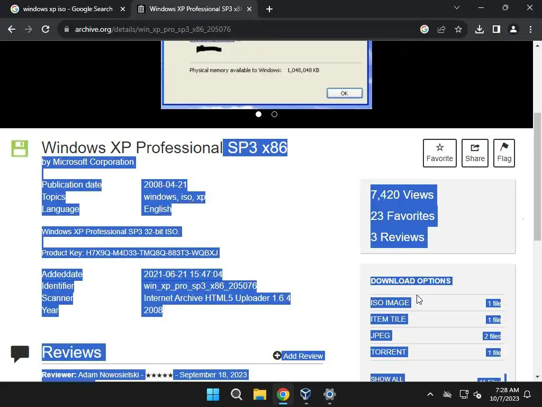Close the Windows XP Professional SP3 tab
The image size is (542, 407).
point(249,9)
